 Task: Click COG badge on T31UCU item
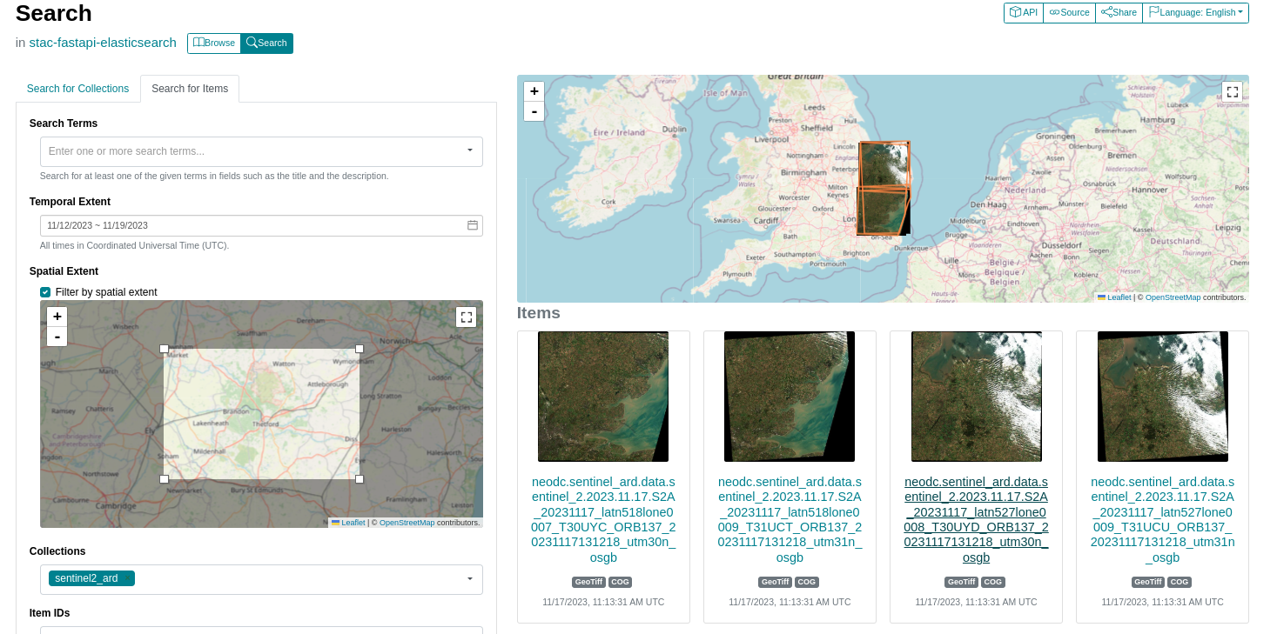pyautogui.click(x=1180, y=582)
